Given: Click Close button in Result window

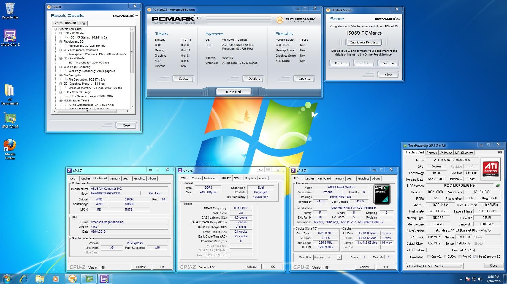Looking at the screenshot, I should 126,125.
